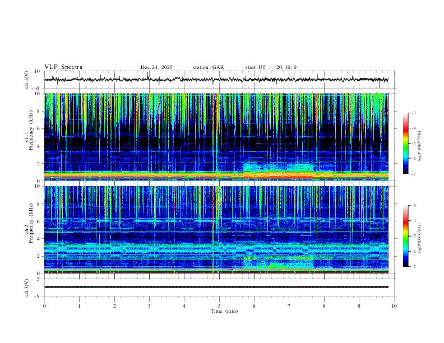Click time axis tick label "3"
This screenshot has width=444, height=343.
tap(149, 306)
